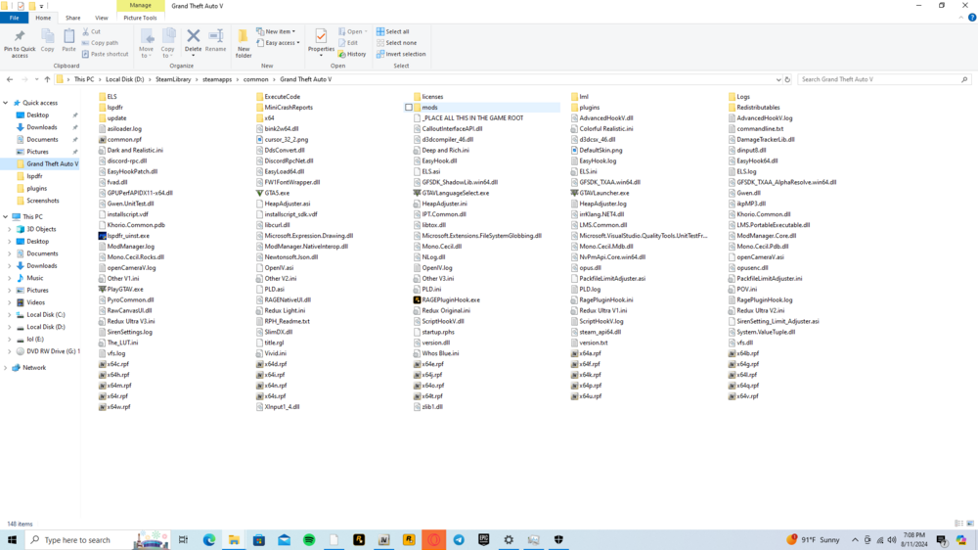Open Microsoft Edge from the taskbar
This screenshot has width=978, height=550.
[209, 540]
